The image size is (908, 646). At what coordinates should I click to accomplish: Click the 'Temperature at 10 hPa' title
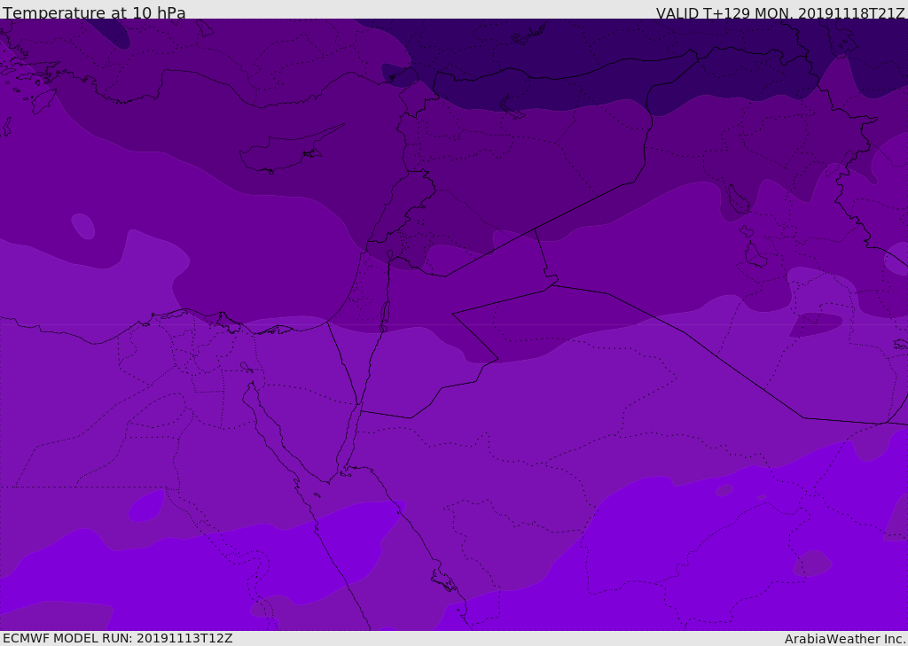[x=94, y=12]
